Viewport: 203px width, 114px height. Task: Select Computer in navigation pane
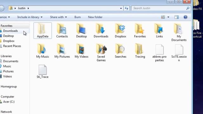(x=7, y=97)
